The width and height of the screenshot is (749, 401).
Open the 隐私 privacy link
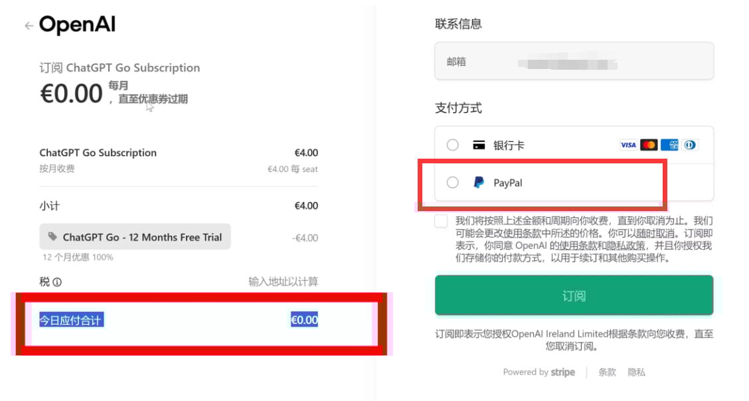click(636, 372)
